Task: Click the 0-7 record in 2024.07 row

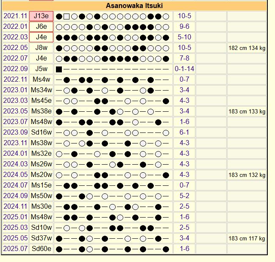Action: (x=184, y=185)
